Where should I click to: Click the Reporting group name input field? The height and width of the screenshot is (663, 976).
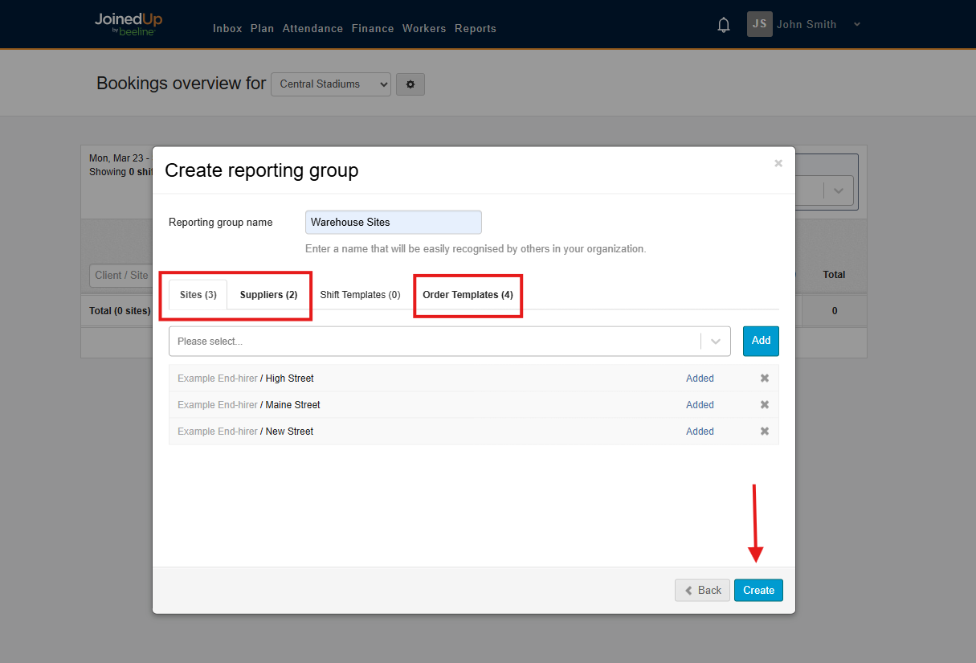[x=393, y=222]
